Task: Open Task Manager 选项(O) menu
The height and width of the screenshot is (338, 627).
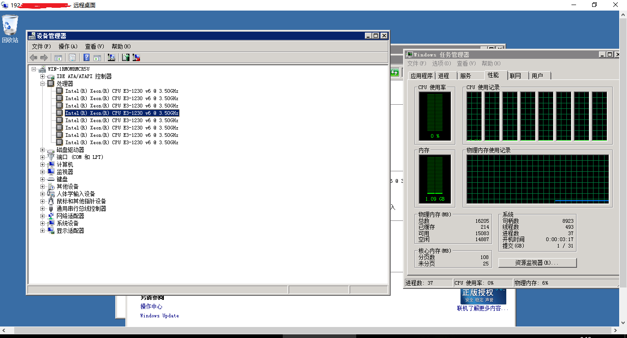Action: click(x=442, y=63)
